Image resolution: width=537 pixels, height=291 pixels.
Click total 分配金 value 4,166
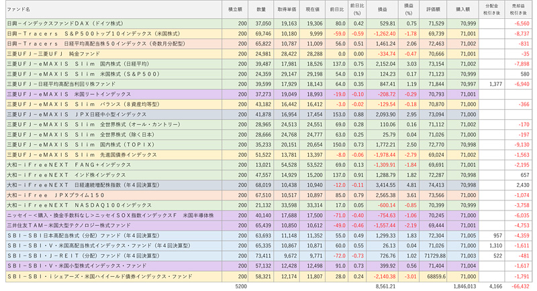point(495,286)
